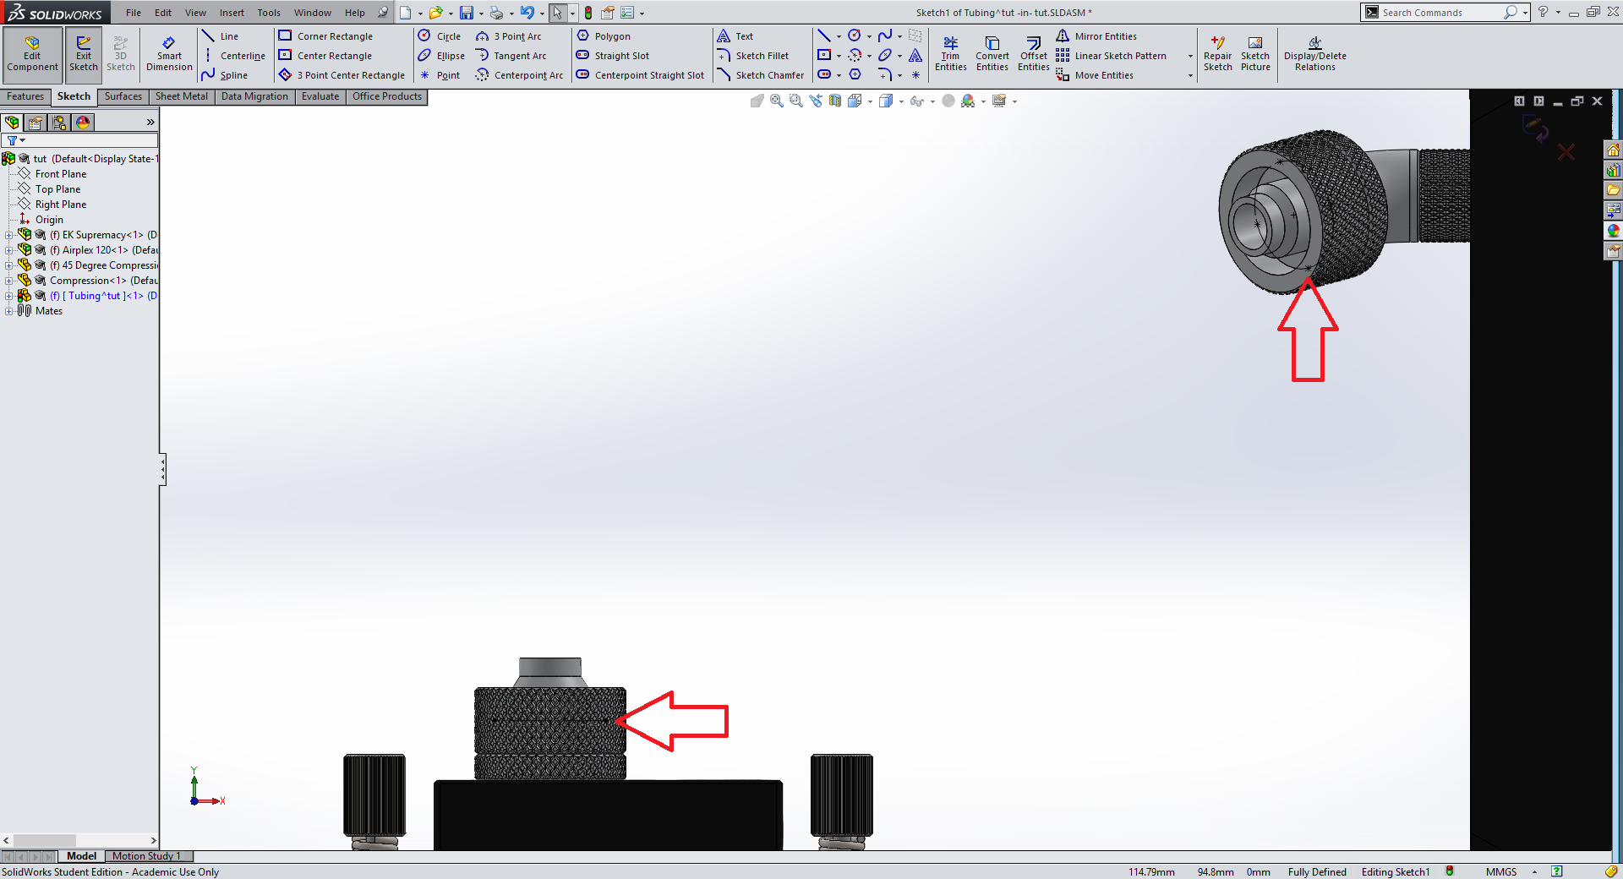Image resolution: width=1623 pixels, height=879 pixels.
Task: Activate the Sketch Chamfer tool
Action: [761, 75]
